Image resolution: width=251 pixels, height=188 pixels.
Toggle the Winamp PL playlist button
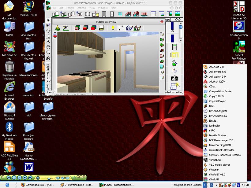[62, 178]
